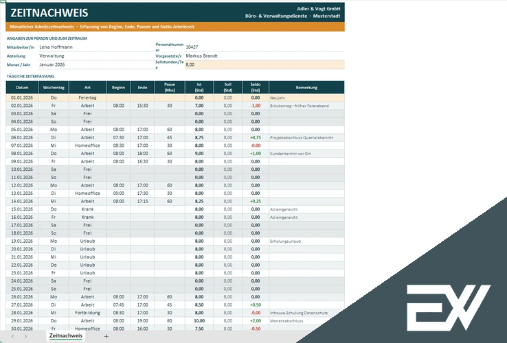This screenshot has width=507, height=343.
Task: Click the Pause (Min) column header
Action: click(x=170, y=88)
